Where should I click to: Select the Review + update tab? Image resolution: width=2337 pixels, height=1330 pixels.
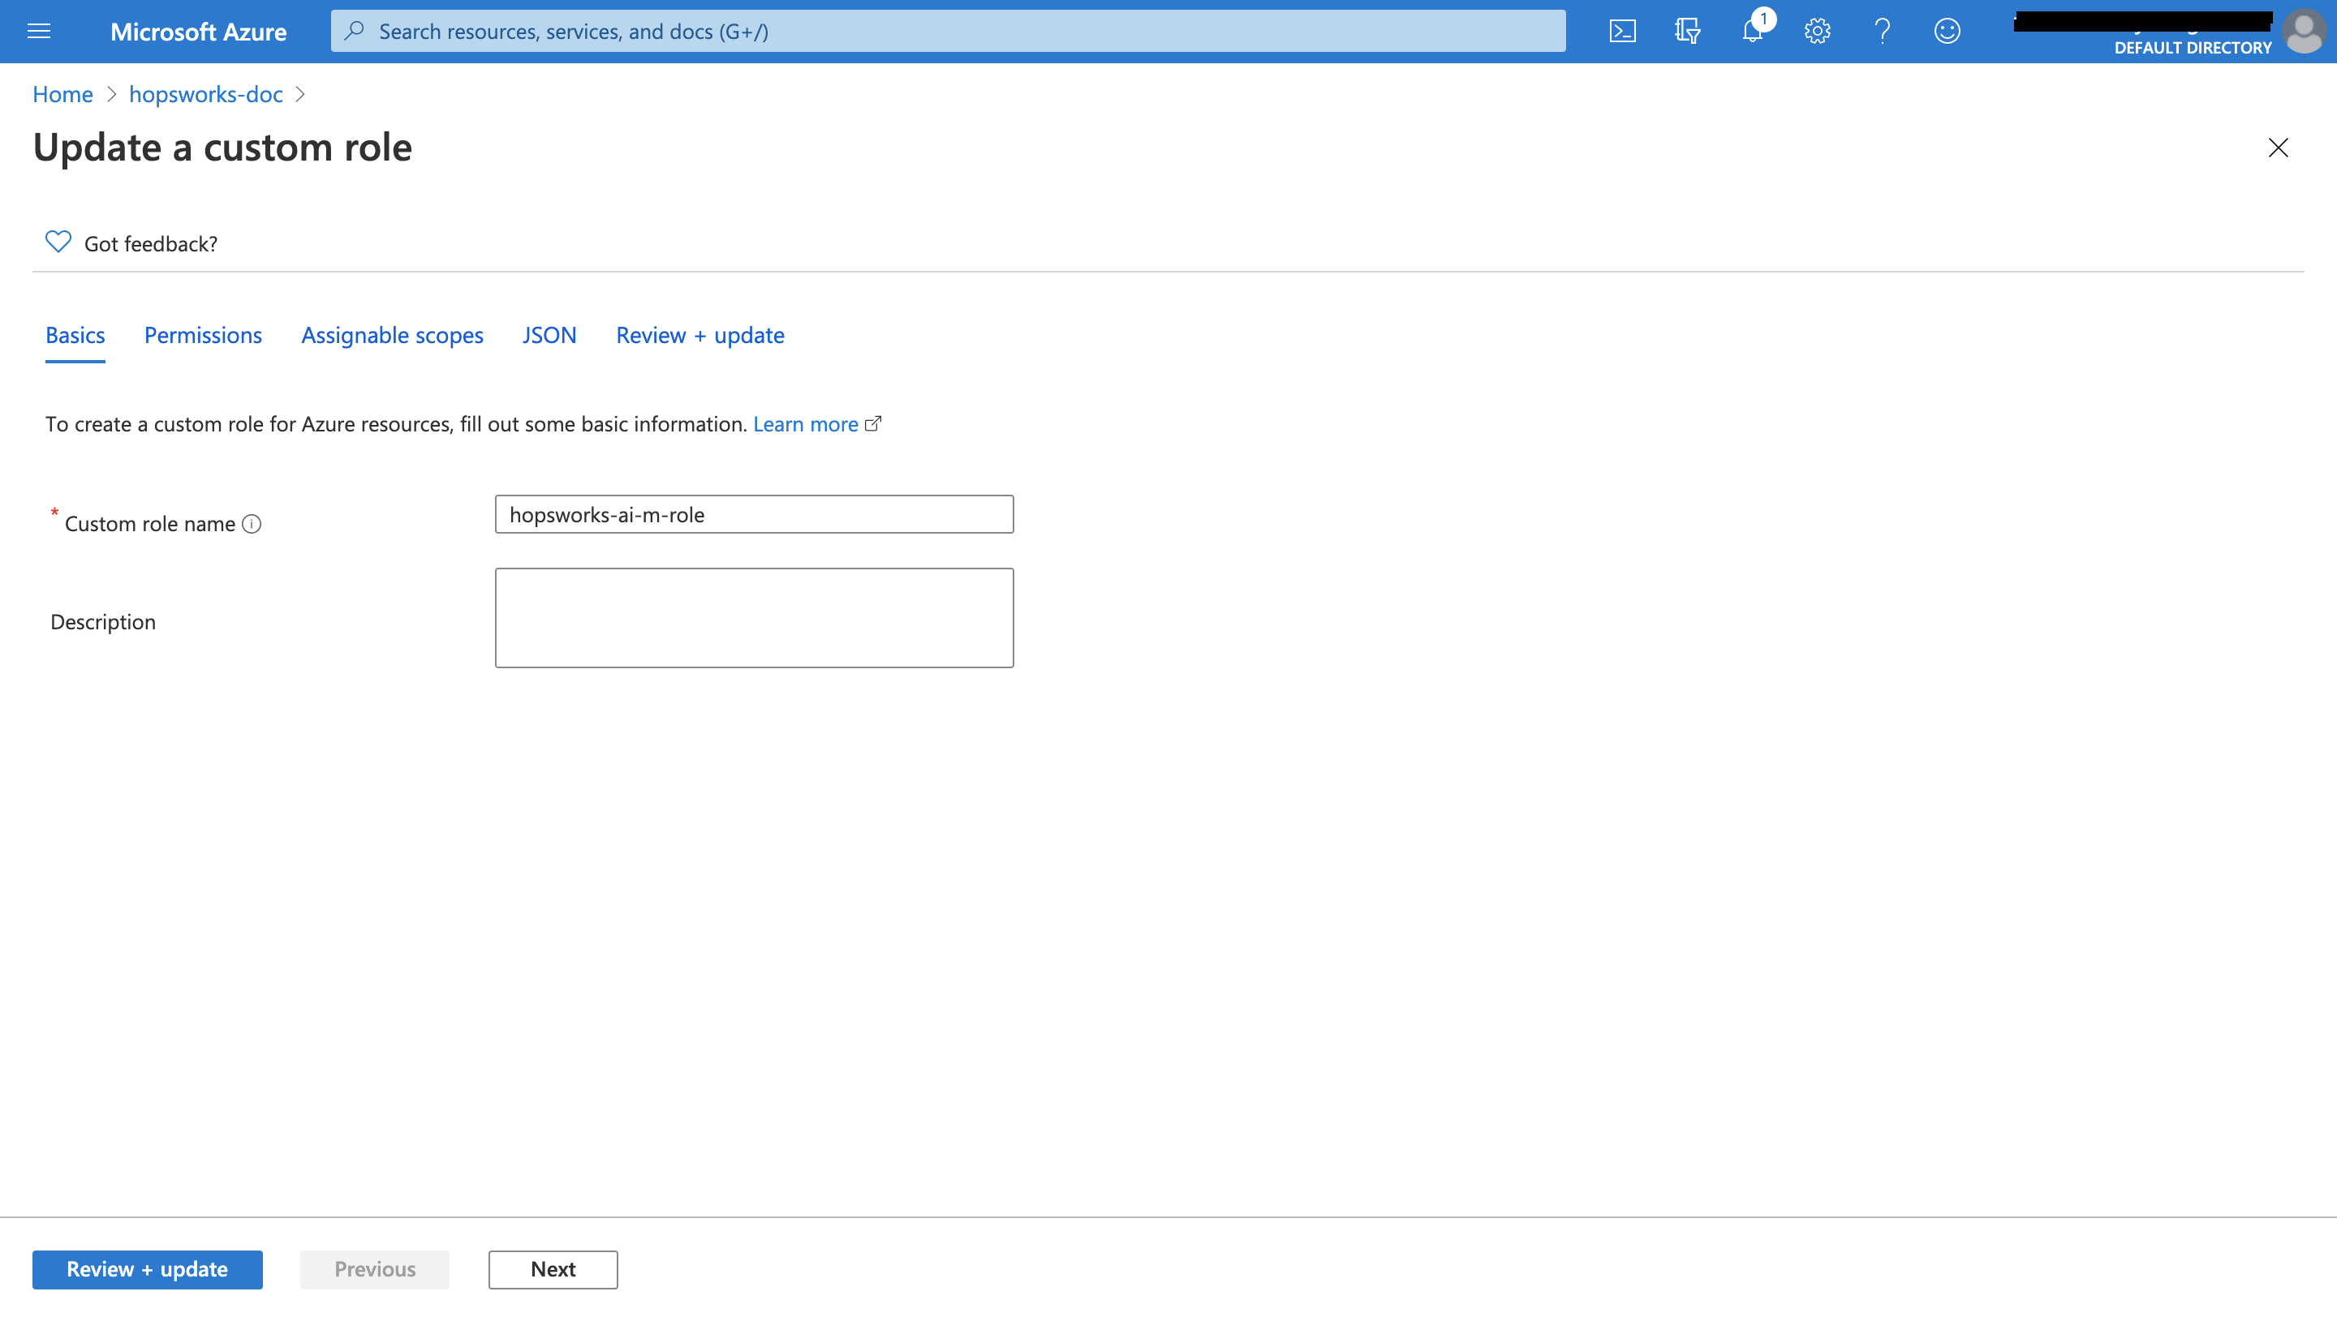[x=699, y=335]
